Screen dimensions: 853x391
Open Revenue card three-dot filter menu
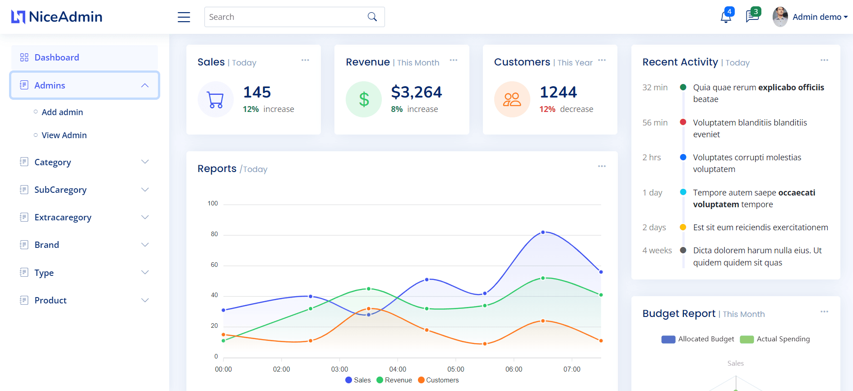(x=454, y=60)
